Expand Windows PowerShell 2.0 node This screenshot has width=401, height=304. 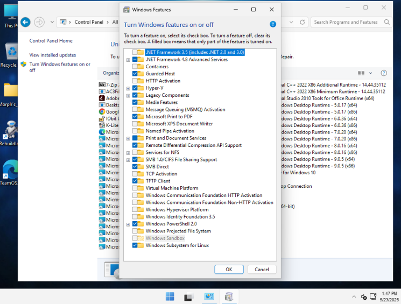[128, 224]
